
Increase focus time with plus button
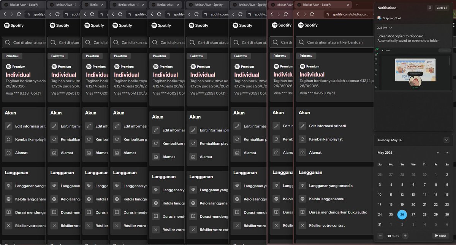click(405, 236)
